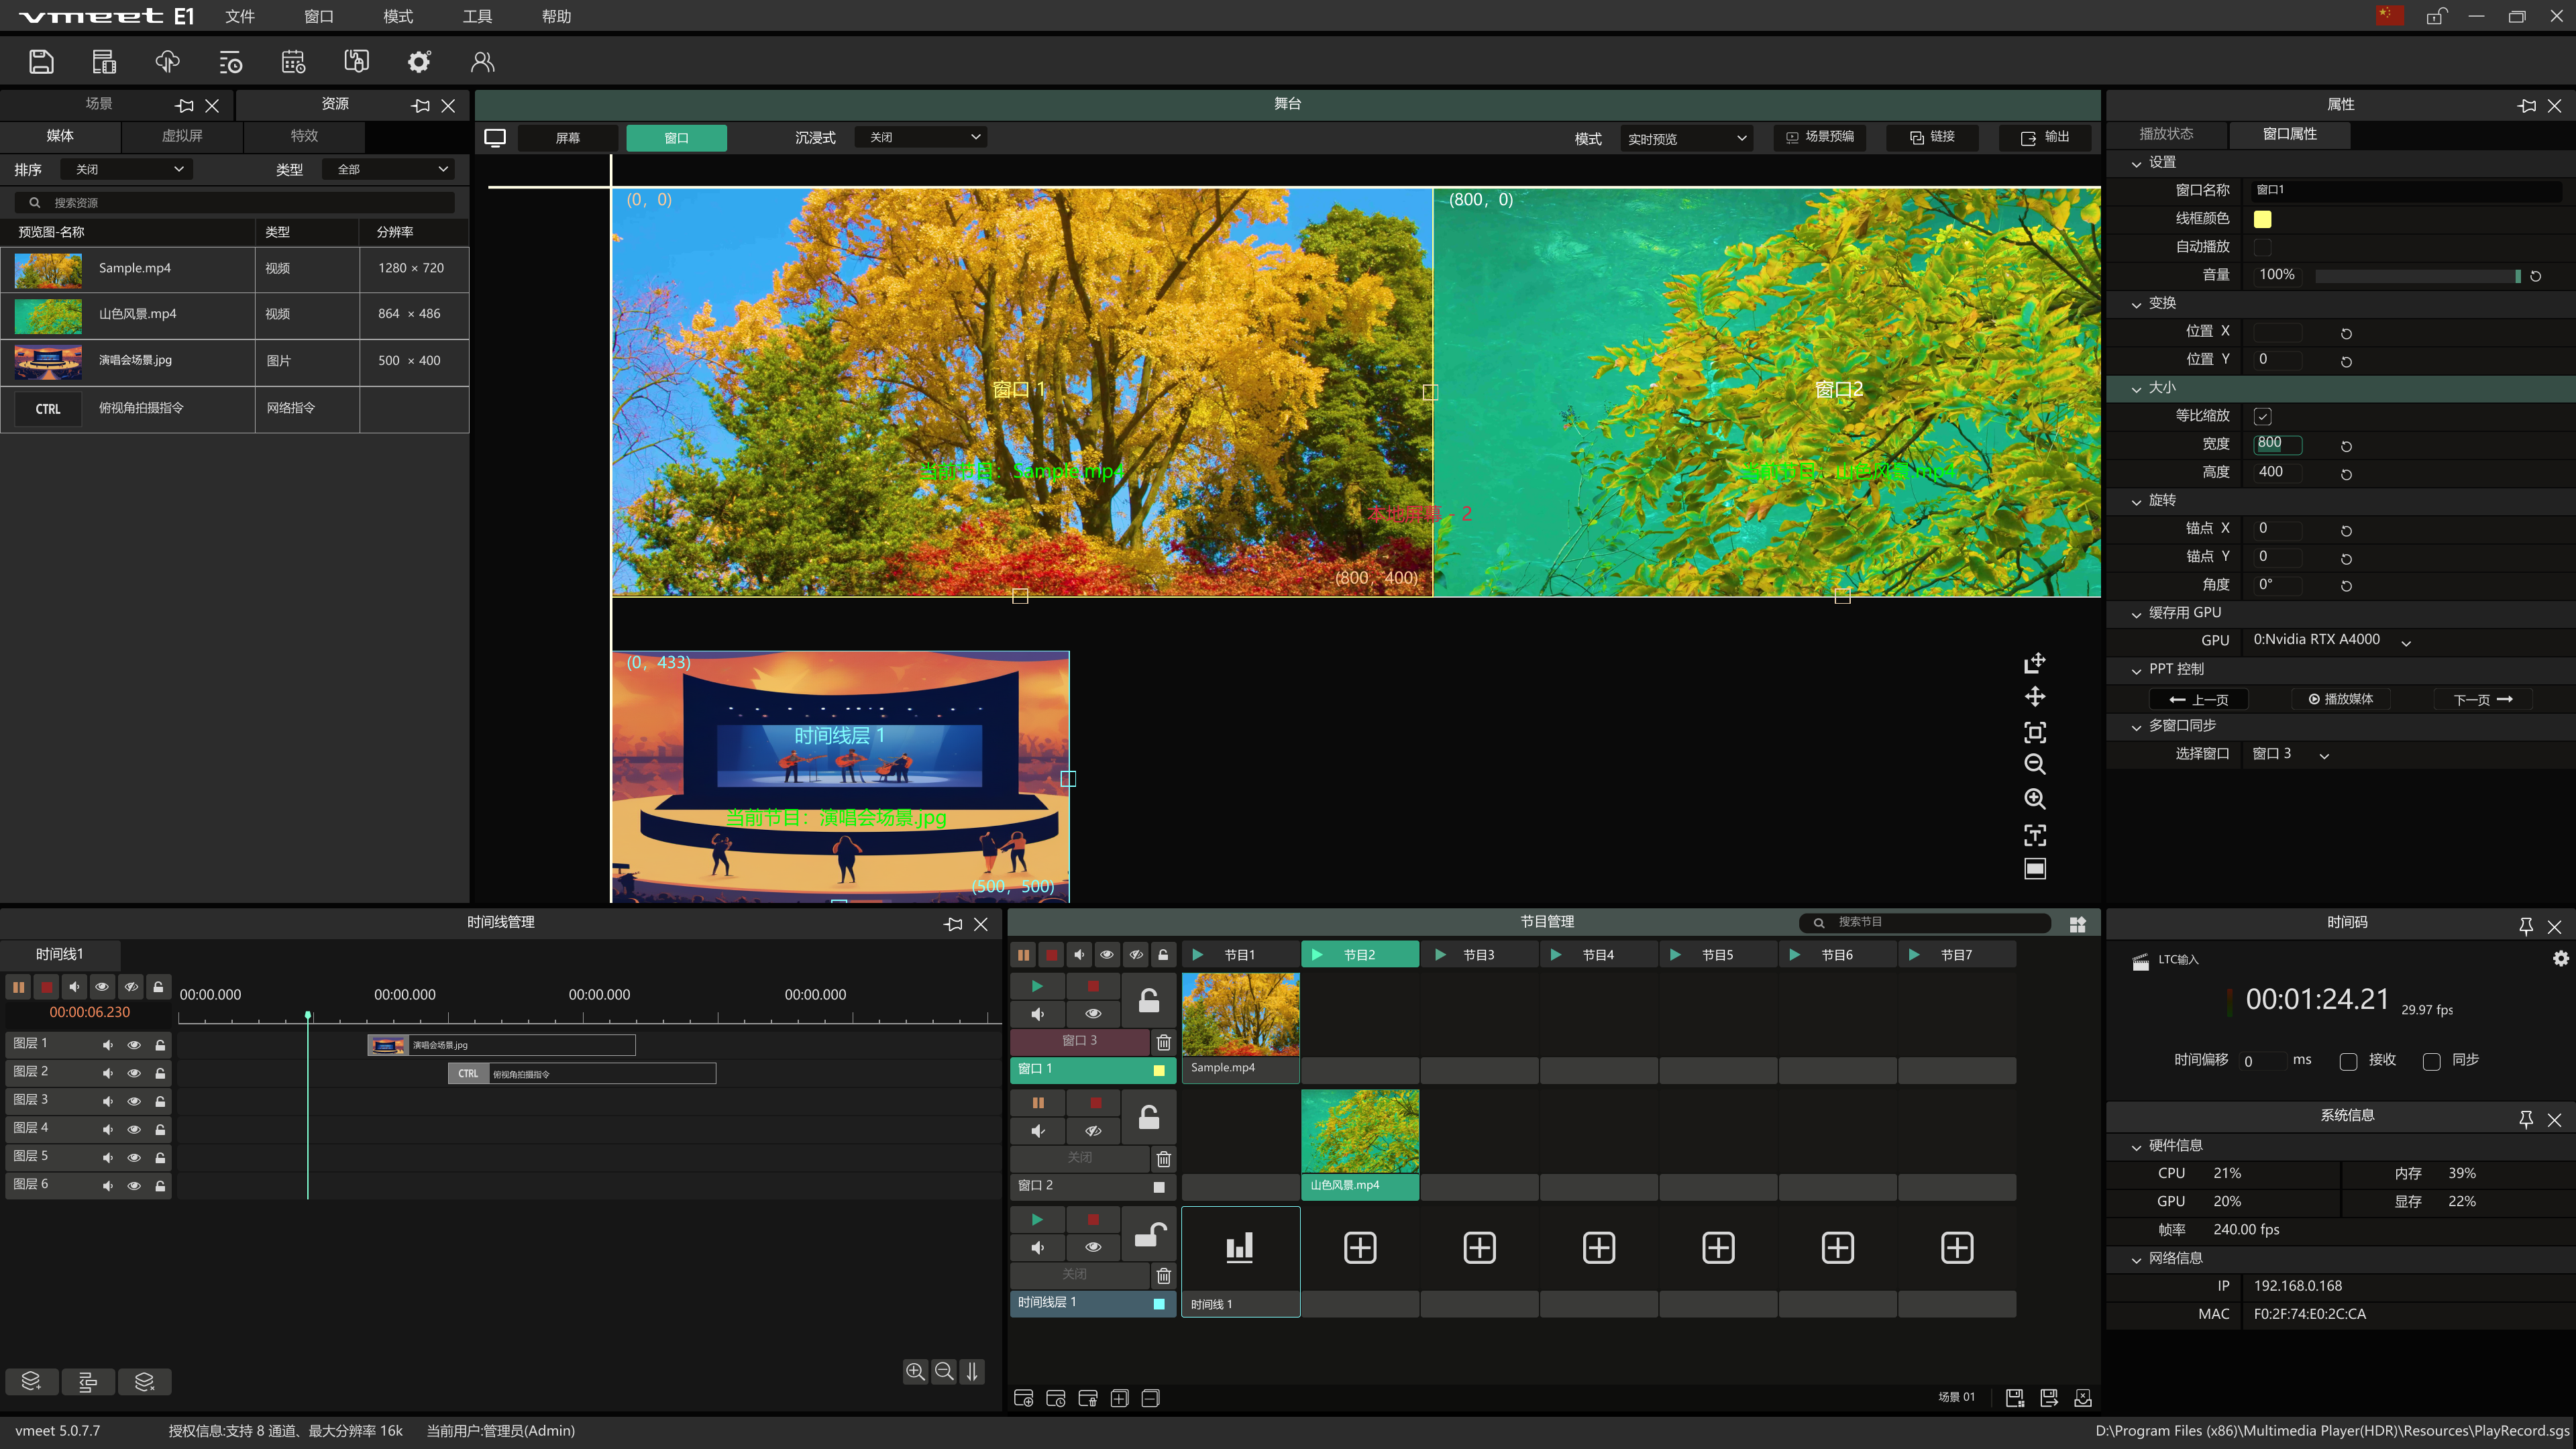Open the 排序 sort dropdown
2576x1449 pixels.
[x=127, y=169]
